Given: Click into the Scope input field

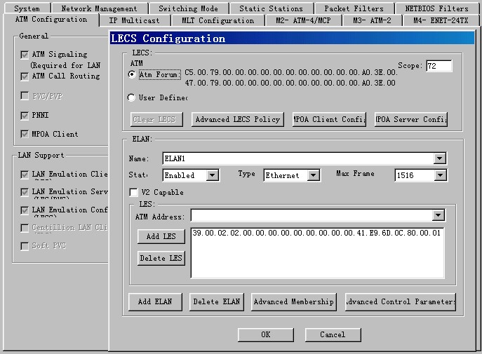Looking at the screenshot, I should point(439,66).
